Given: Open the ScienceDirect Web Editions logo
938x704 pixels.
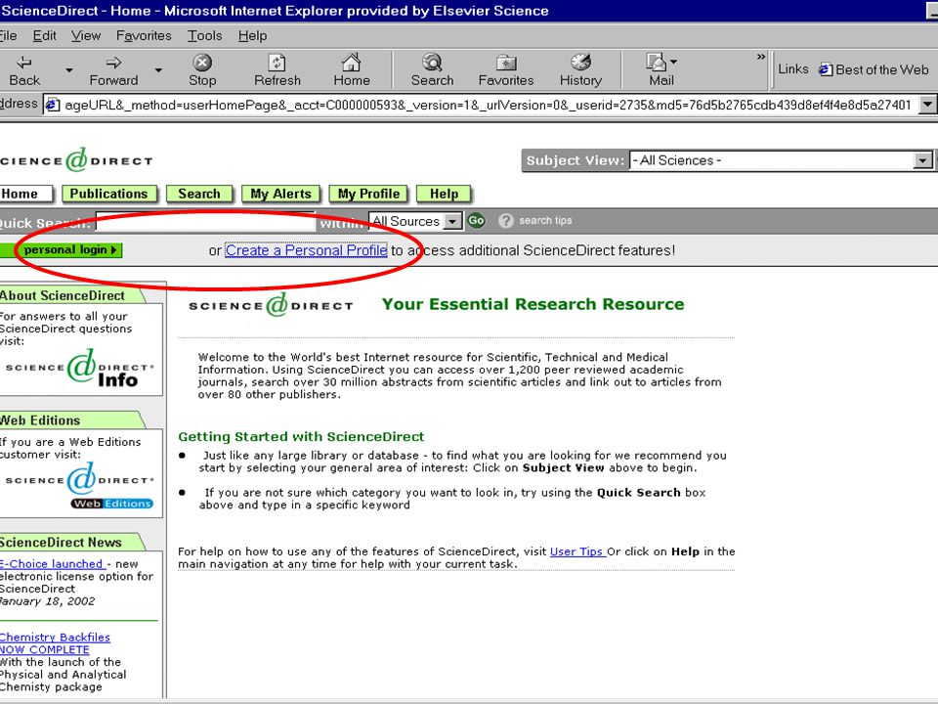Looking at the screenshot, I should (x=79, y=487).
